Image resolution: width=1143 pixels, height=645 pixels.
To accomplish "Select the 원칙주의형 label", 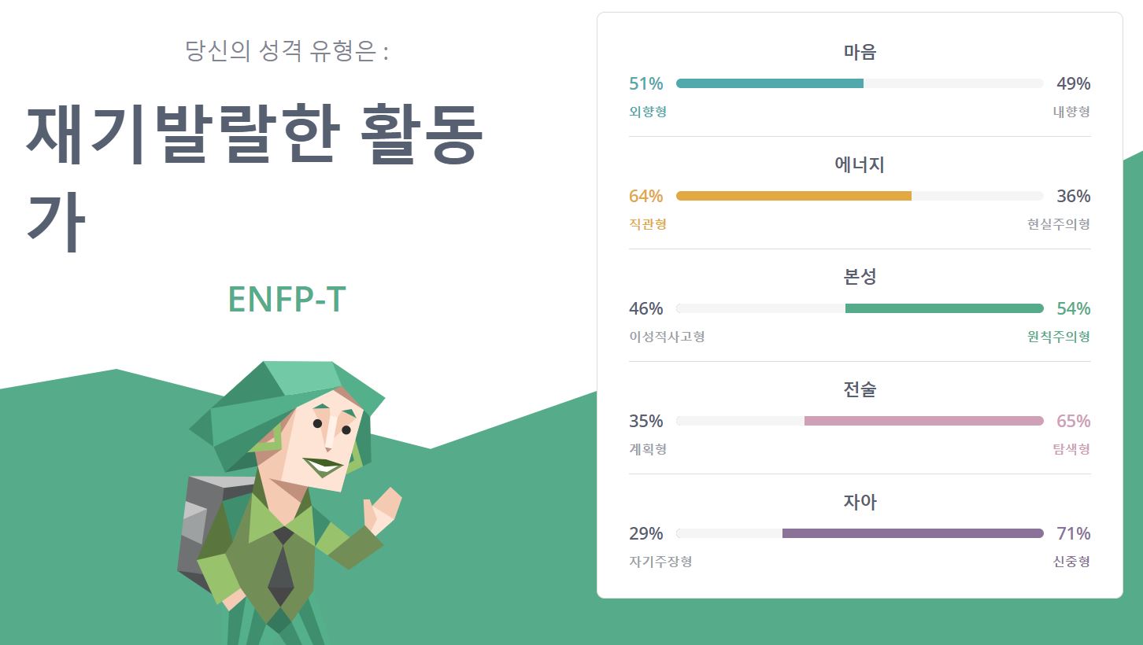I will (x=1059, y=337).
